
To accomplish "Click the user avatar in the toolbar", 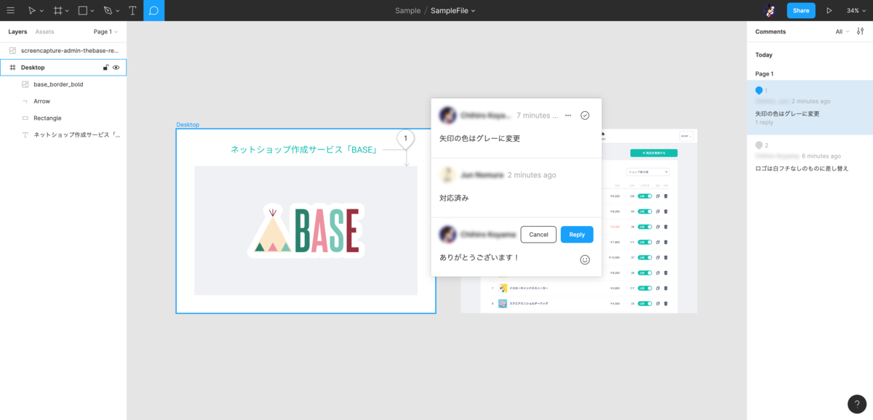I will pyautogui.click(x=770, y=10).
